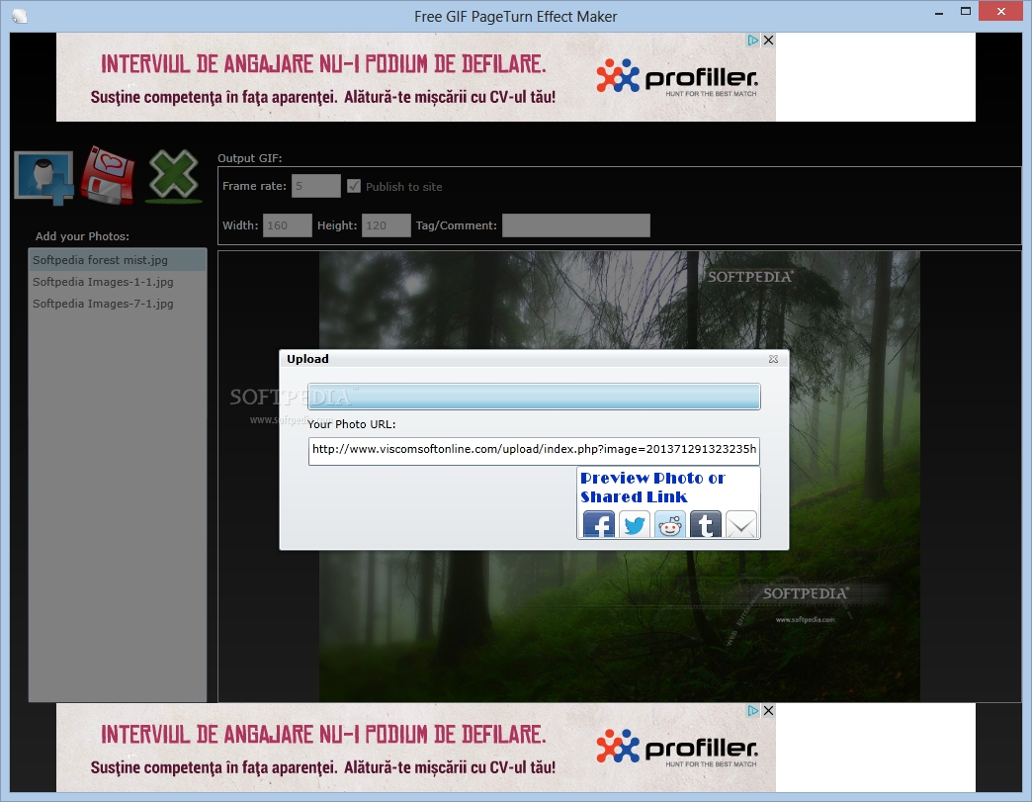This screenshot has height=802, width=1032.
Task: Click the app icon in title bar
Action: [x=20, y=16]
